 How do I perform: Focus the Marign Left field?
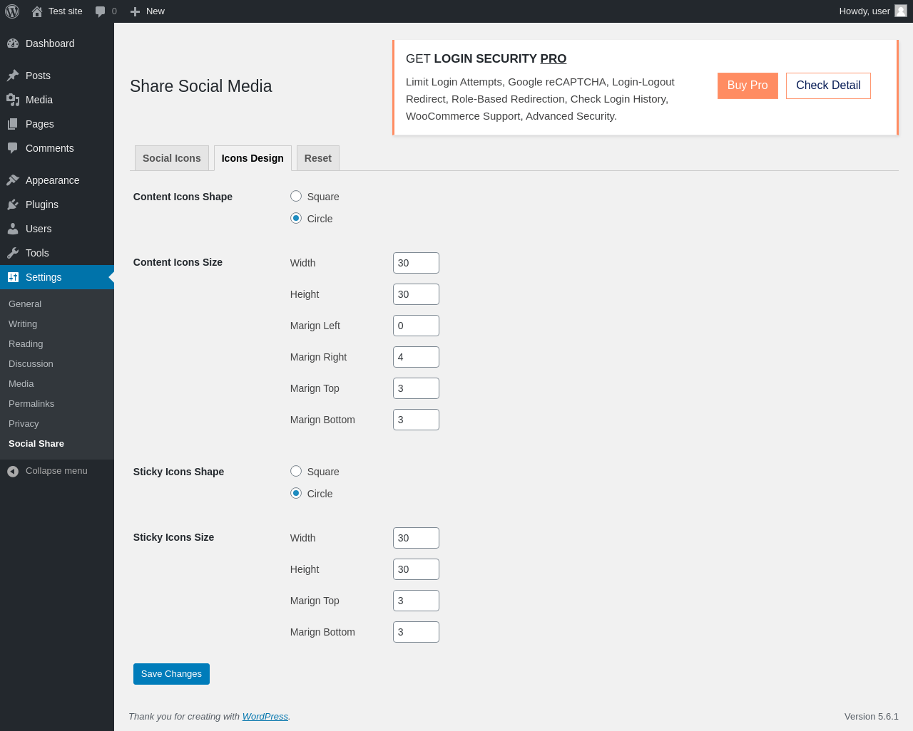pos(416,326)
